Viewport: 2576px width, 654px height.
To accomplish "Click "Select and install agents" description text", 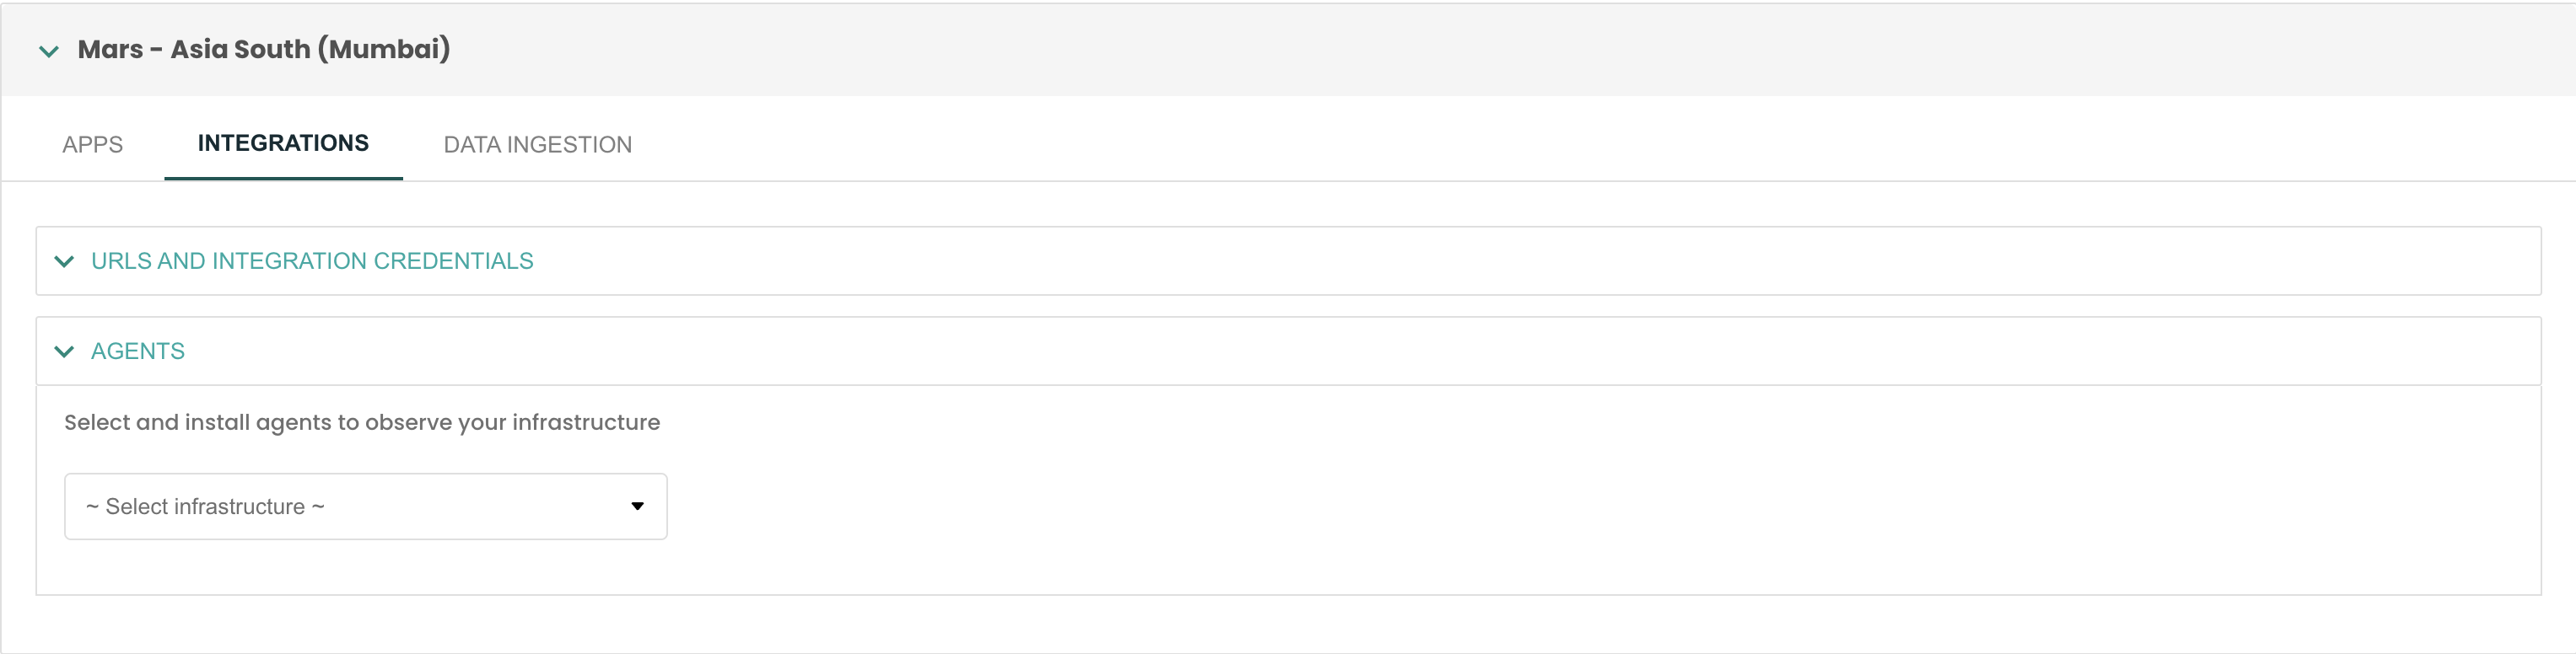I will [x=362, y=422].
